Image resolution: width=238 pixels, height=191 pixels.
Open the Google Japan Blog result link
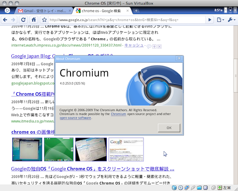click(33, 56)
